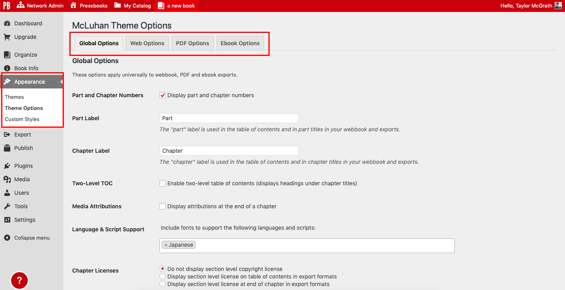Open Export menu label in sidebar

coord(23,134)
